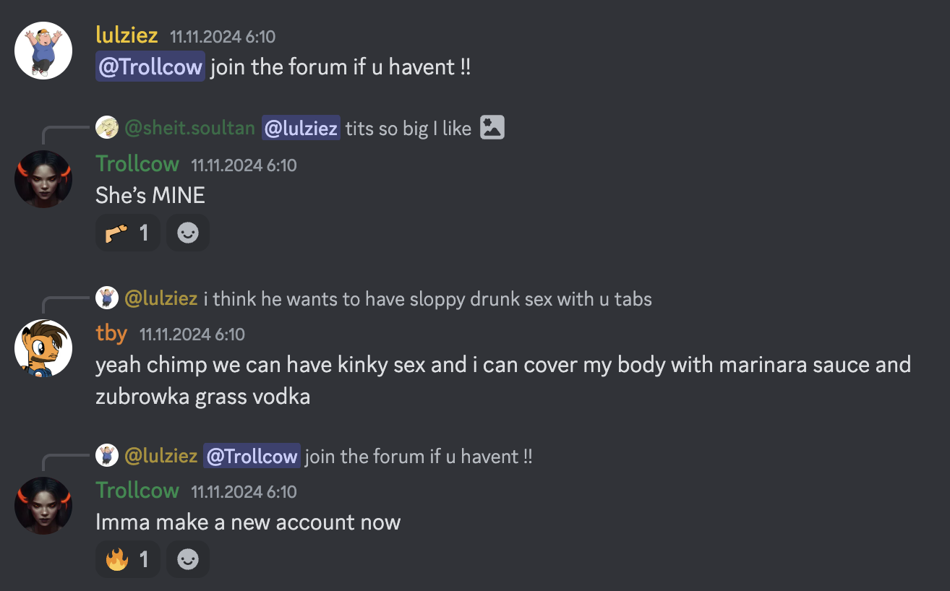Click the @Trollcow mention in lulziez's message

coord(150,67)
